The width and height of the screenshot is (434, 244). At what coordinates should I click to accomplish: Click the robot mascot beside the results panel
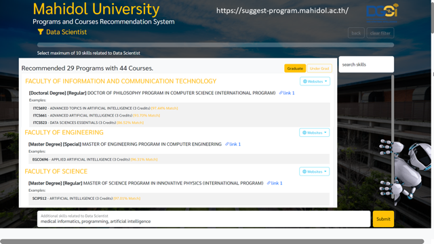pyautogui.click(x=406, y=171)
